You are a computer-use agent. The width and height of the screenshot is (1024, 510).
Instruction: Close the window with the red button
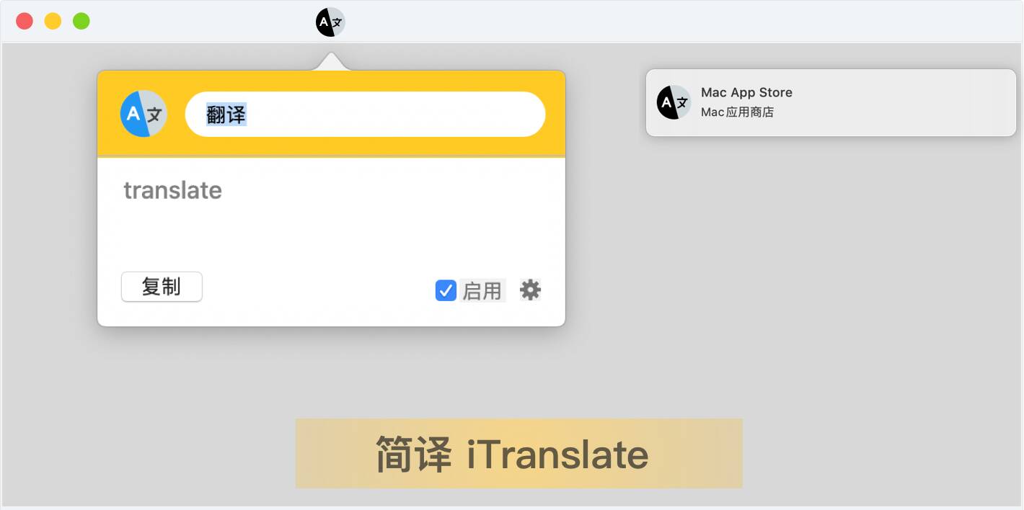coord(25,22)
